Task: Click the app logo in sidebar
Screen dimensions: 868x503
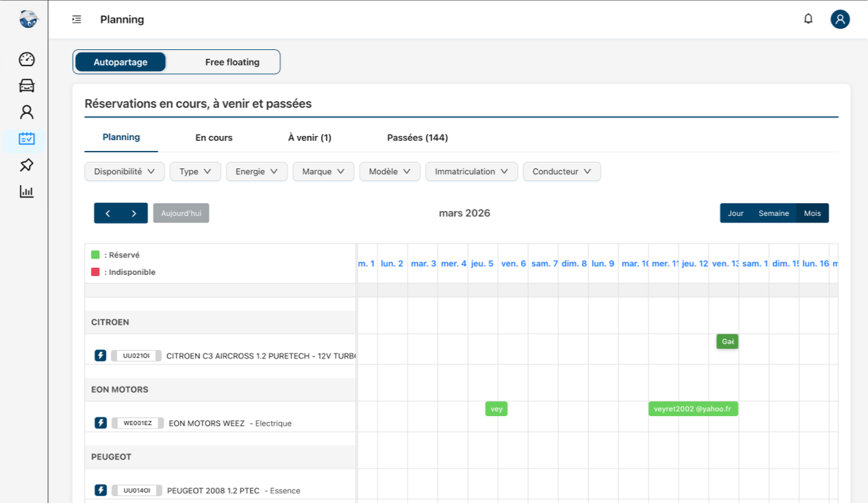Action: (x=28, y=19)
